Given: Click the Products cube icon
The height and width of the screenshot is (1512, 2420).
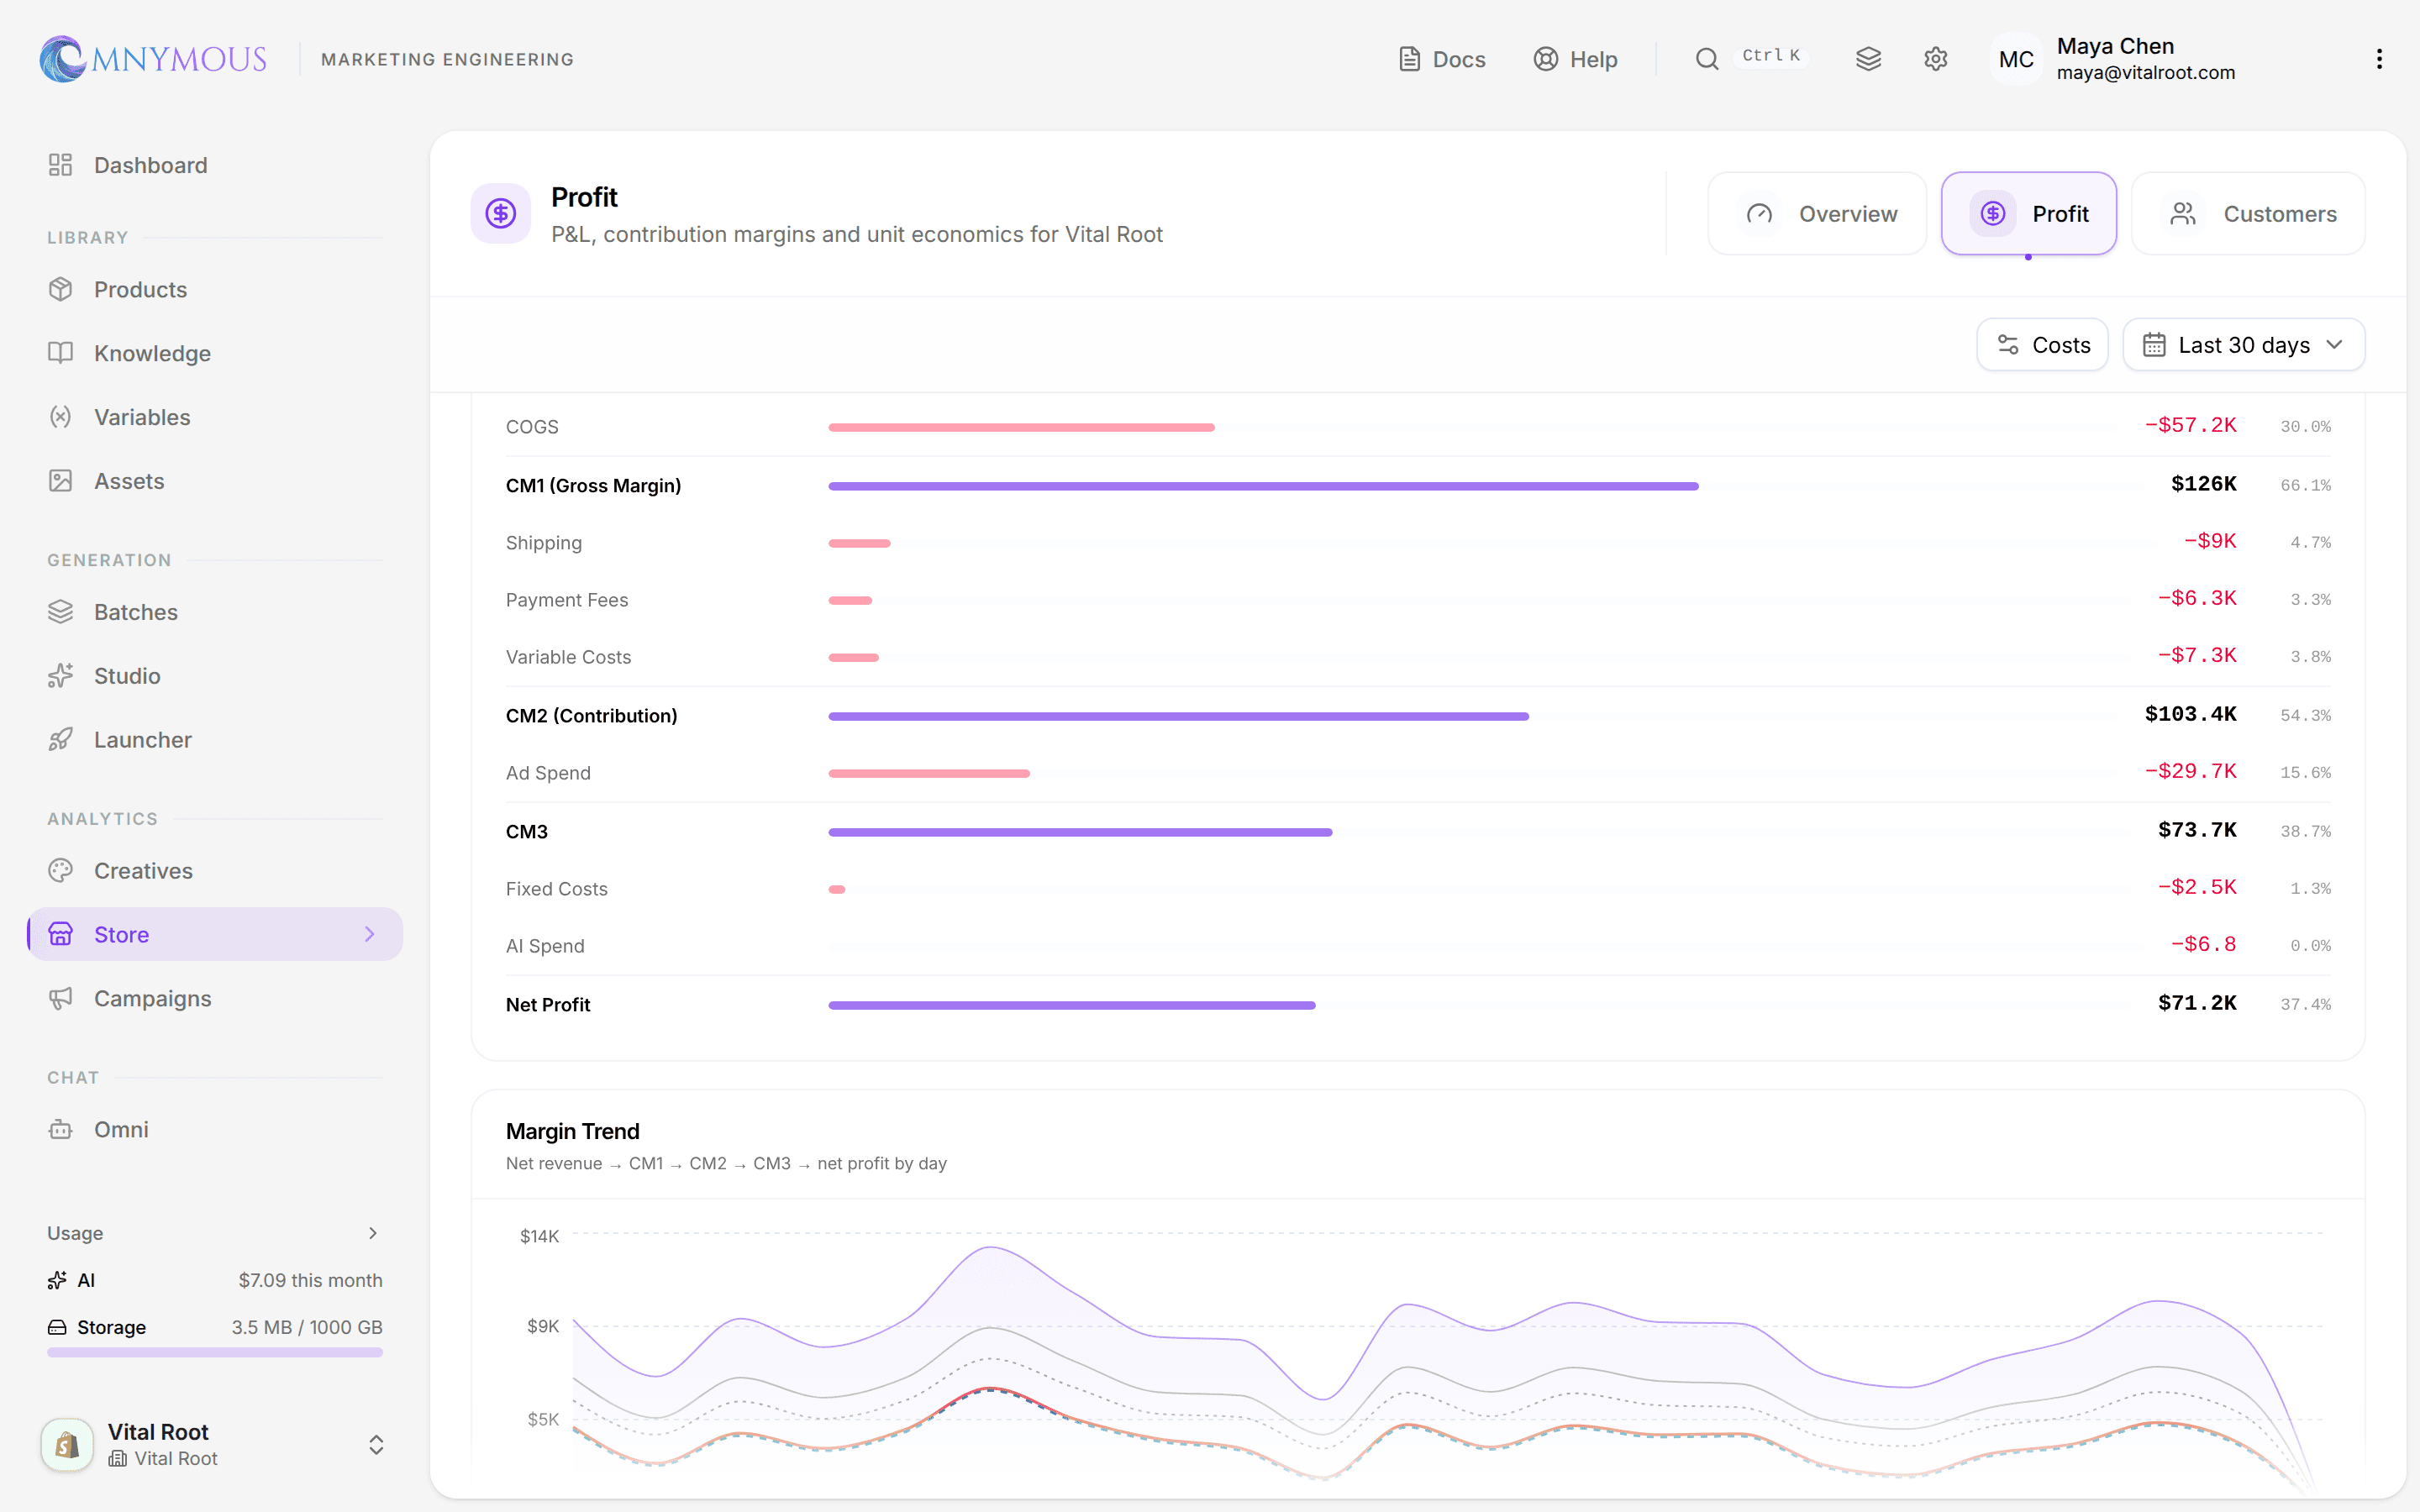Looking at the screenshot, I should [x=61, y=289].
